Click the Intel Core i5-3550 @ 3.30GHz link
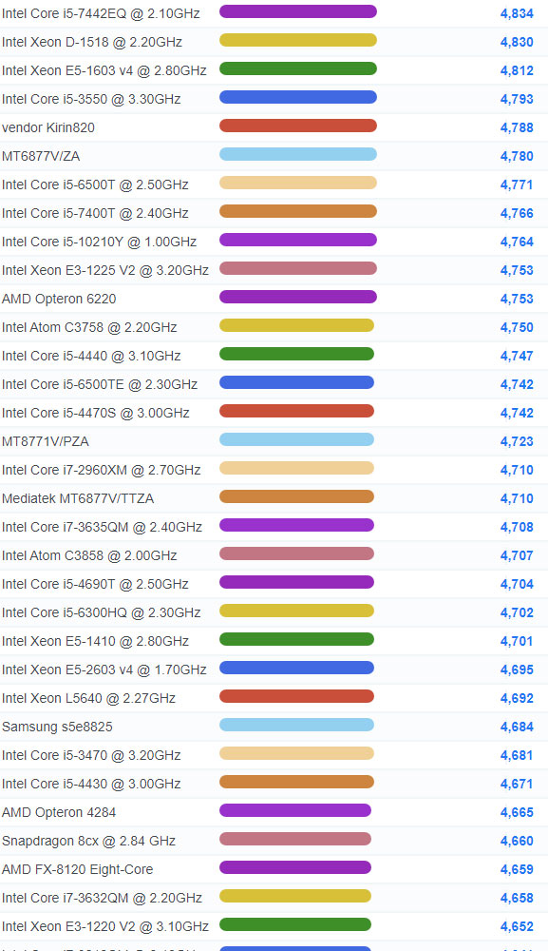548x951 pixels. 91,99
